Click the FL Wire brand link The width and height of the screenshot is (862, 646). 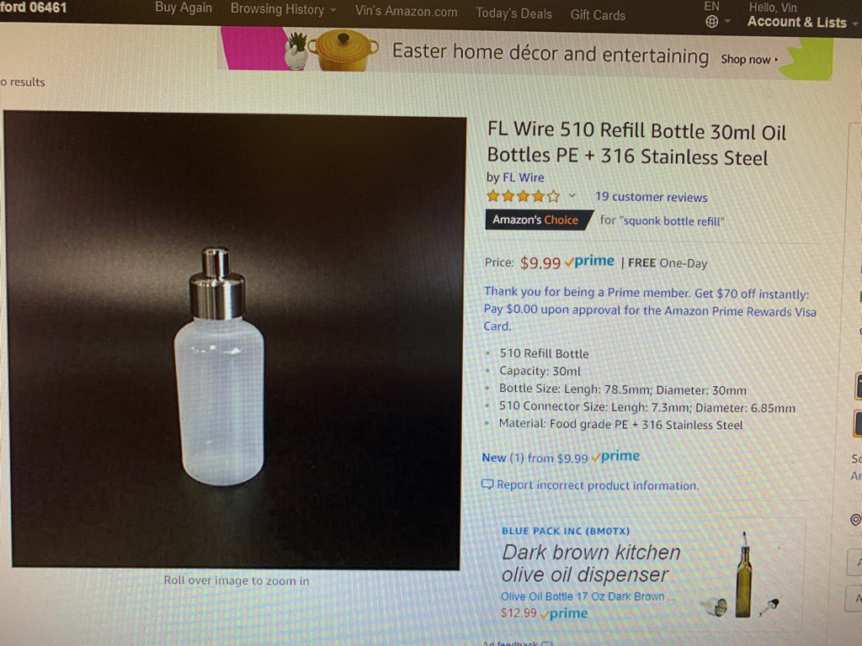click(524, 177)
